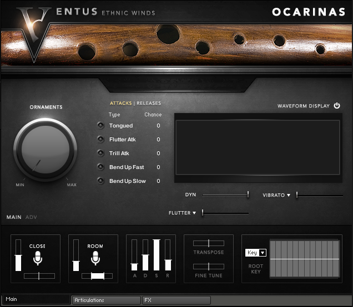Open the Root Key dropdown
The width and height of the screenshot is (353, 307).
256,253
